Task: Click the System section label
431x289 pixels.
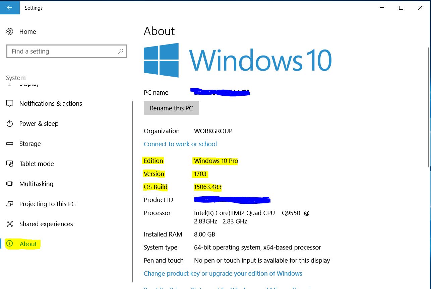Action: [15, 77]
